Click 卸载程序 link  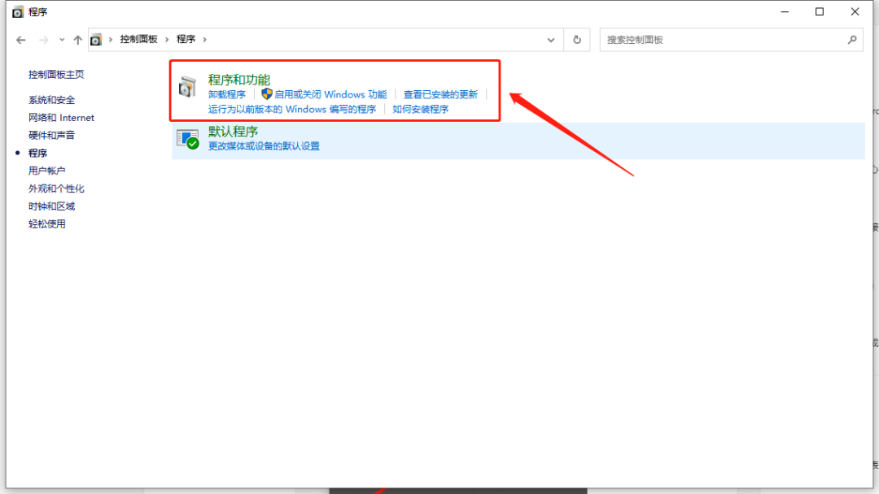(x=227, y=94)
